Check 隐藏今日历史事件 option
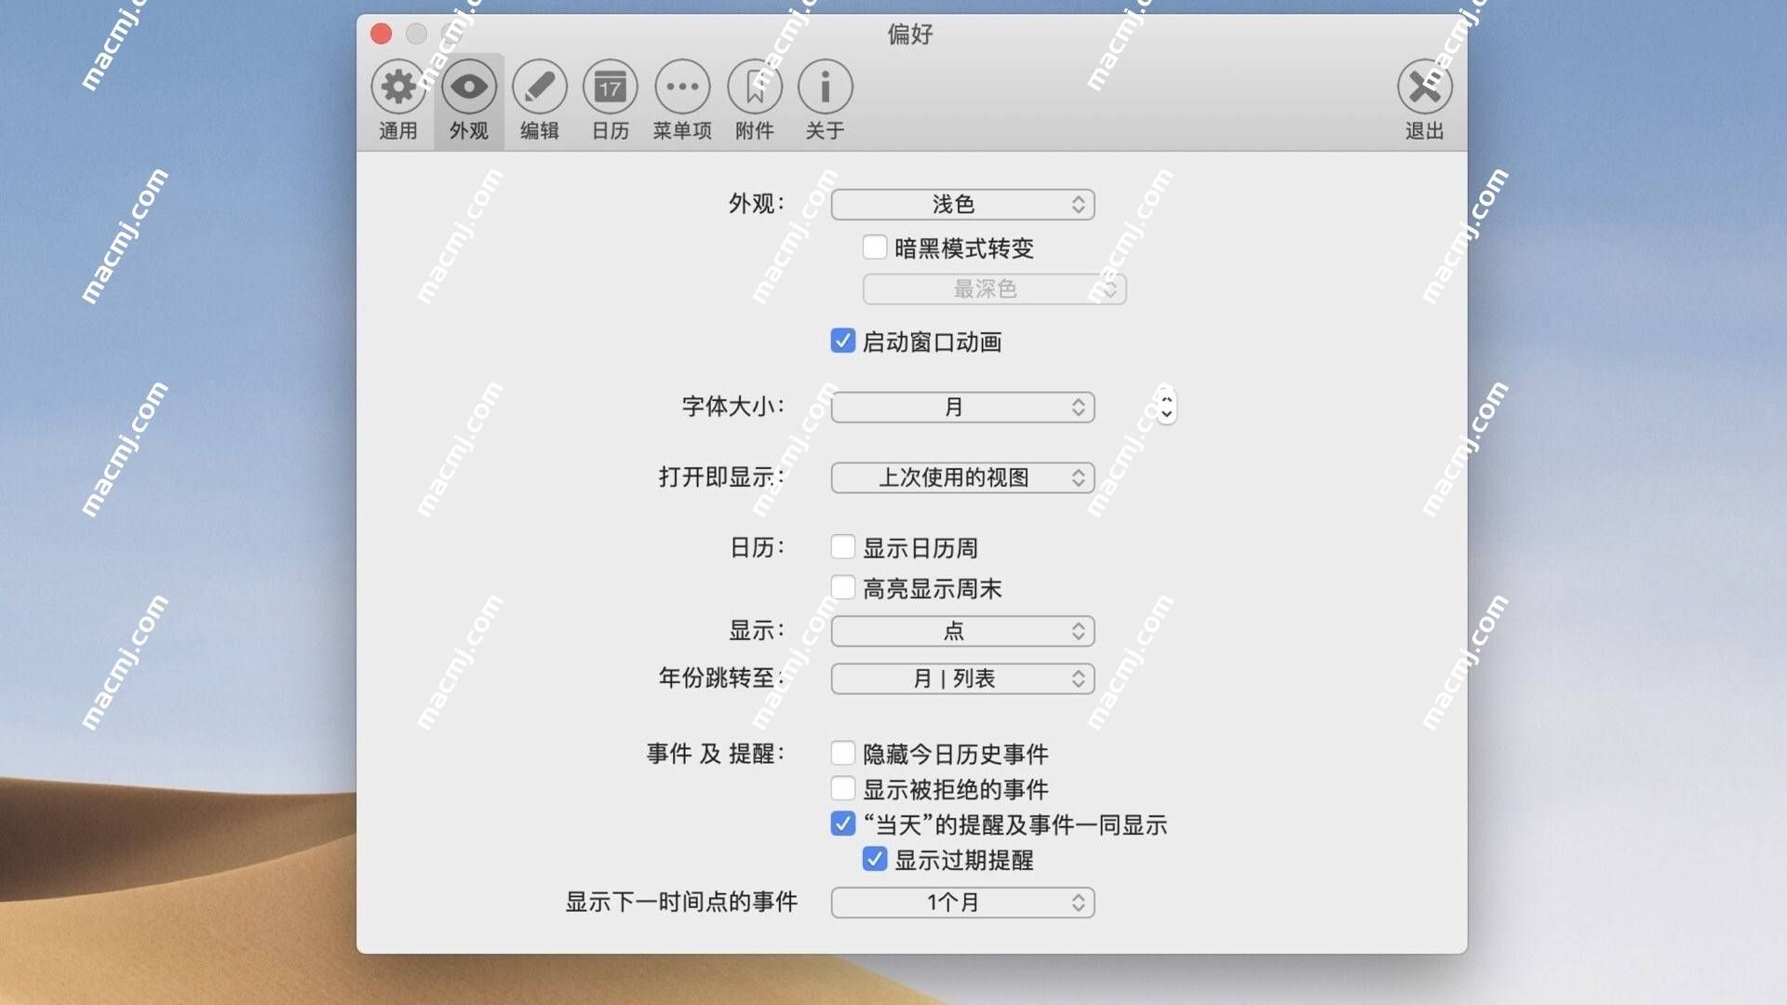1787x1005 pixels. point(843,753)
